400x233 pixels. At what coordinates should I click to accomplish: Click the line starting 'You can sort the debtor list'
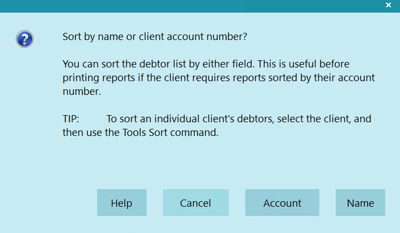click(206, 64)
